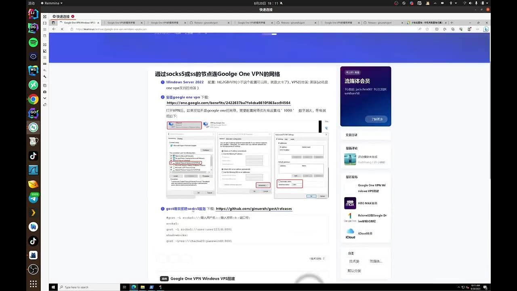The image size is (517, 291).
Task: Click Windows taskbar search box
Action: coord(89,287)
